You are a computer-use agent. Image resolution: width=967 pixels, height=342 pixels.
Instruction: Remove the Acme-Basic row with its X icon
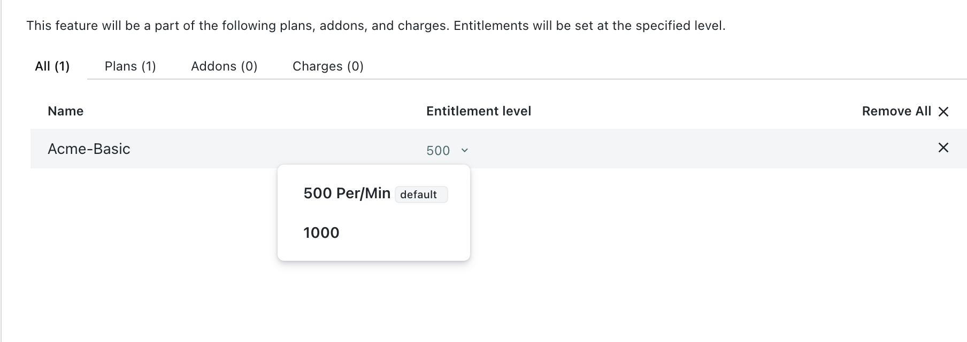(943, 147)
